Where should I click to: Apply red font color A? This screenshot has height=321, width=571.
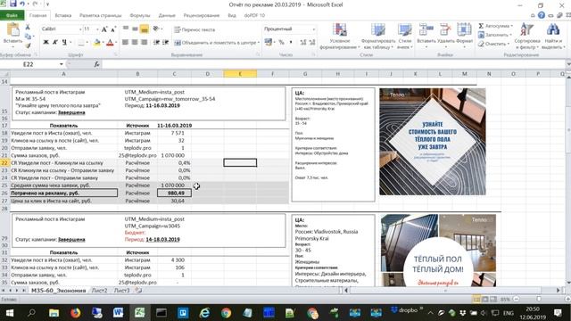click(x=110, y=43)
